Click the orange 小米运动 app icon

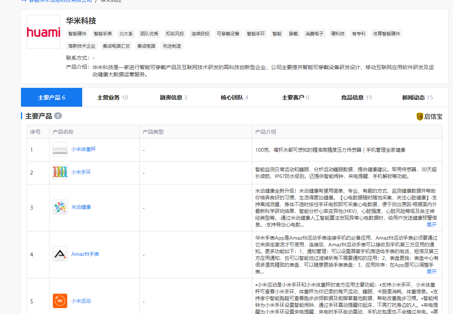pos(60,301)
